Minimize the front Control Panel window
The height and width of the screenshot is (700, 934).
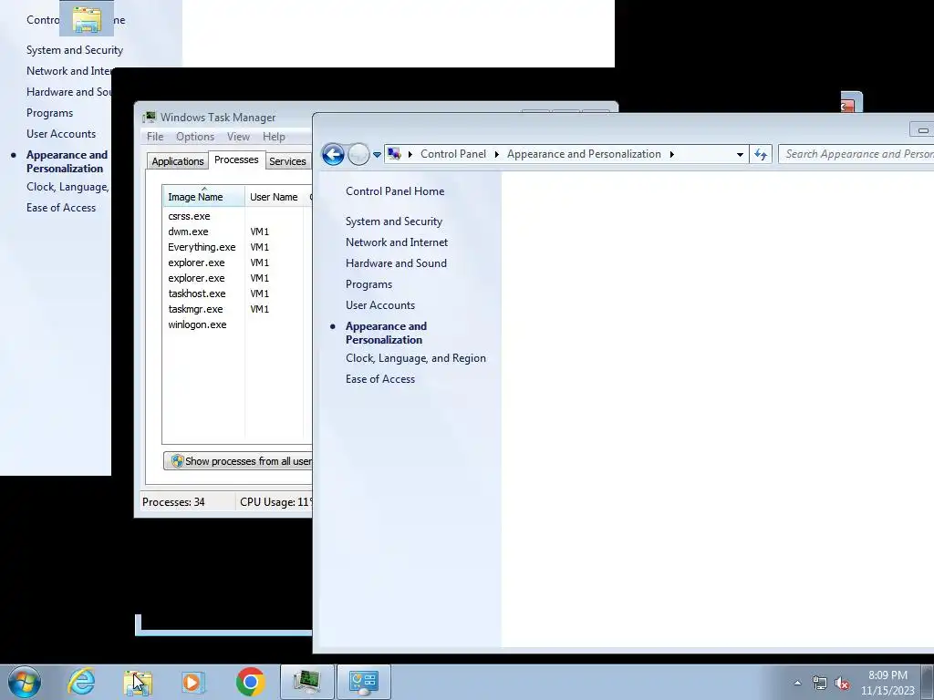[923, 129]
